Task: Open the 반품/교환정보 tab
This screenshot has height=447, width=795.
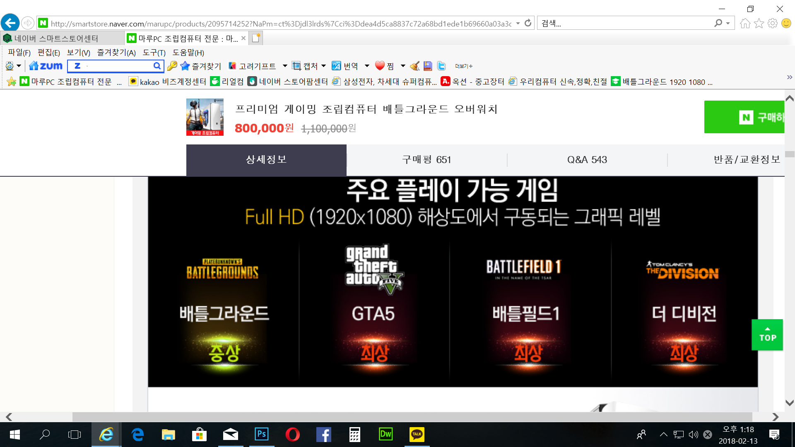Action: tap(747, 160)
